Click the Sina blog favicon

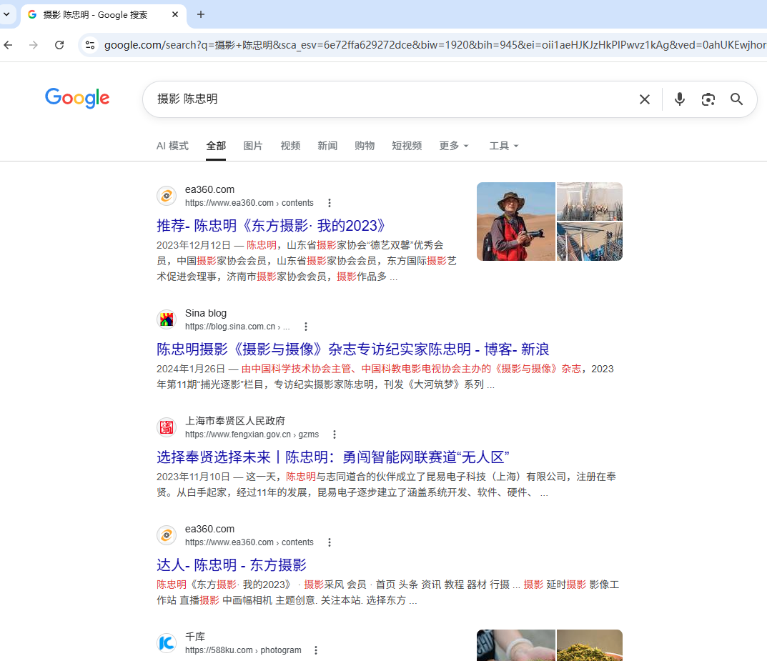tap(167, 319)
